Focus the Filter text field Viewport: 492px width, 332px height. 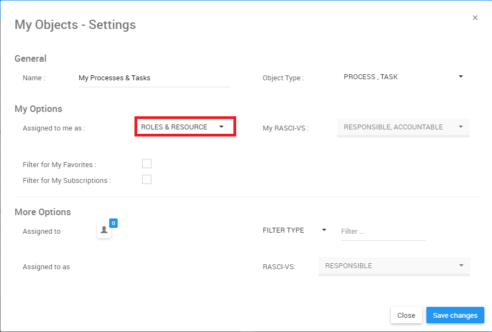(x=383, y=232)
